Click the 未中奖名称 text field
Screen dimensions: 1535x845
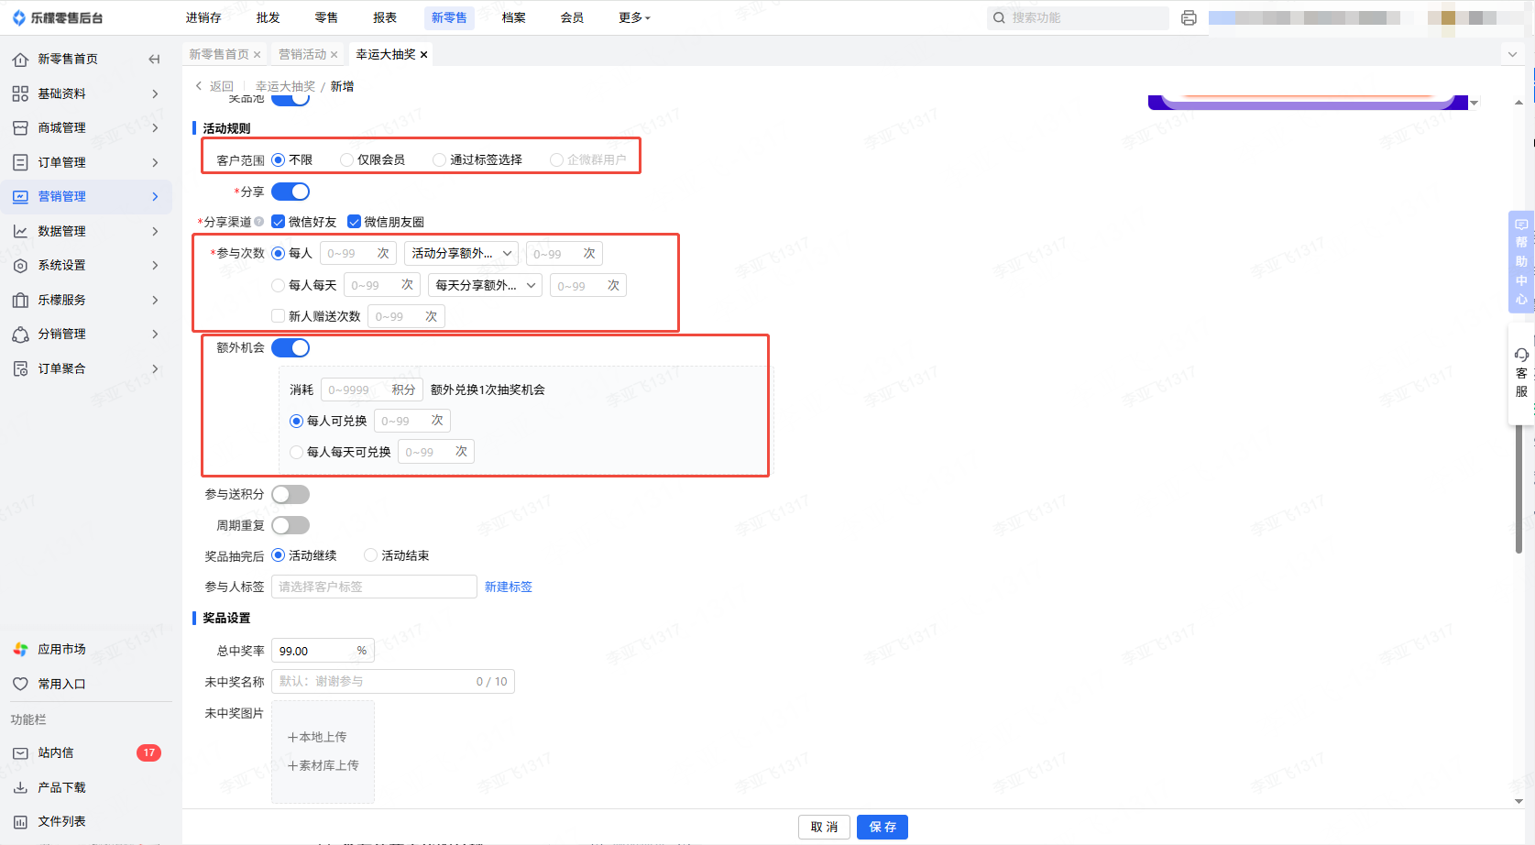pos(393,682)
